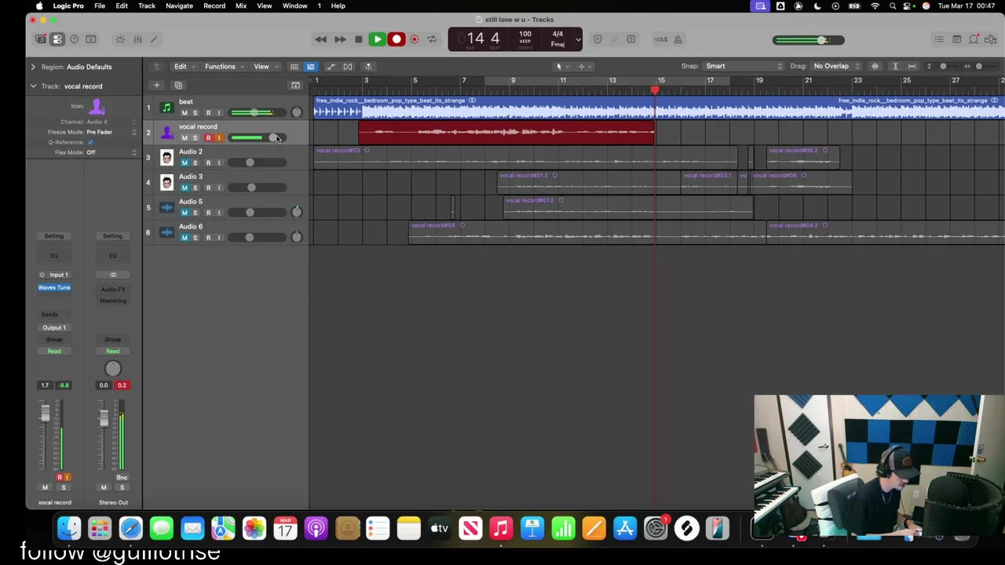This screenshot has width=1005, height=565.
Task: Toggle Show Automation icon in tracks menu bar
Action: (x=331, y=67)
